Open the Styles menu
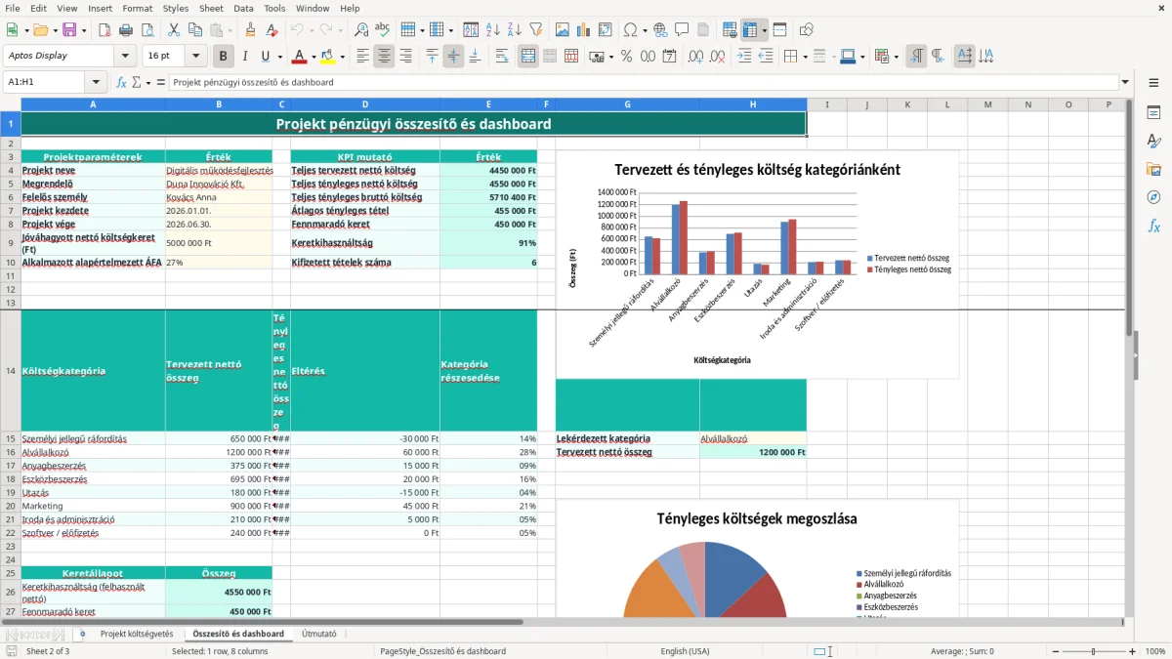The height and width of the screenshot is (659, 1172). tap(176, 8)
